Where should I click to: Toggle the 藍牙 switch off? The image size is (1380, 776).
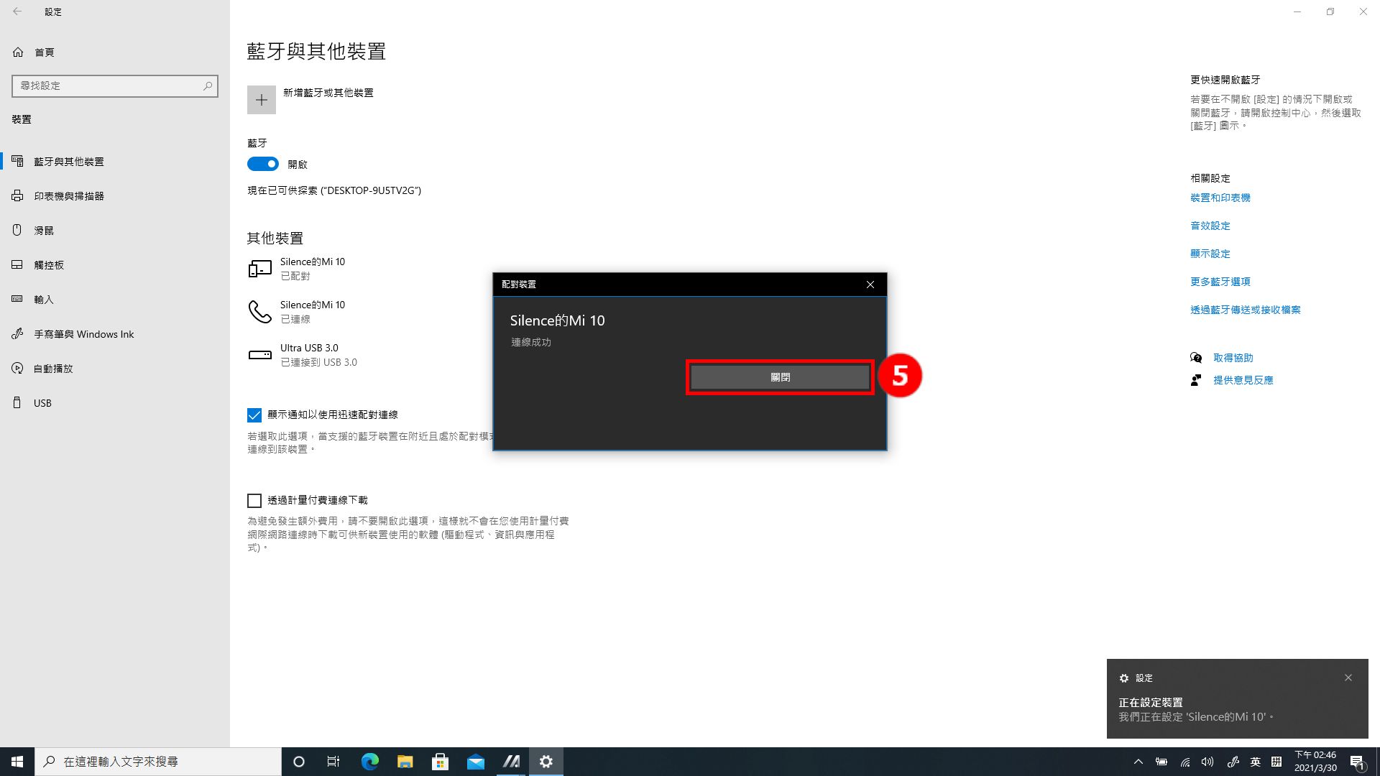[x=263, y=164]
